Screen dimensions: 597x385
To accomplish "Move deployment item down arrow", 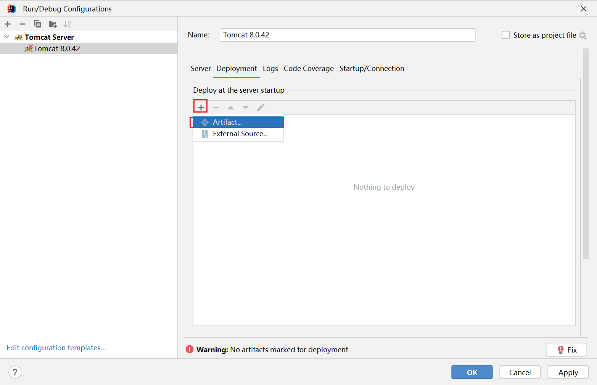I will (246, 108).
